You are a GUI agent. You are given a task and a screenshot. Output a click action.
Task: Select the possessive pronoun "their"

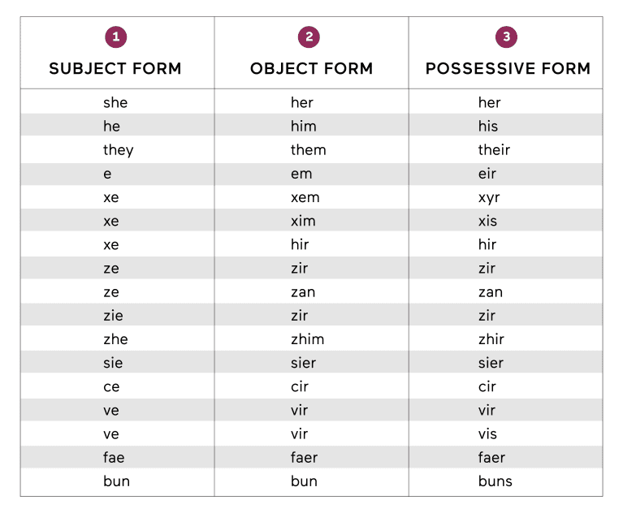[494, 149]
